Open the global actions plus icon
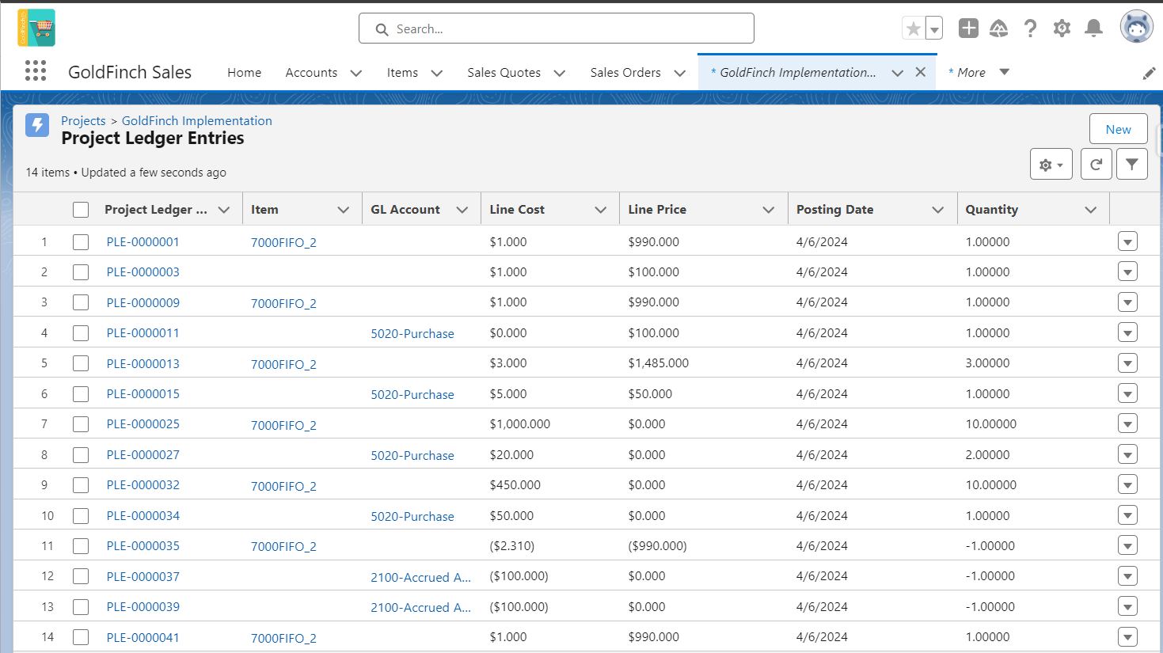 click(968, 28)
